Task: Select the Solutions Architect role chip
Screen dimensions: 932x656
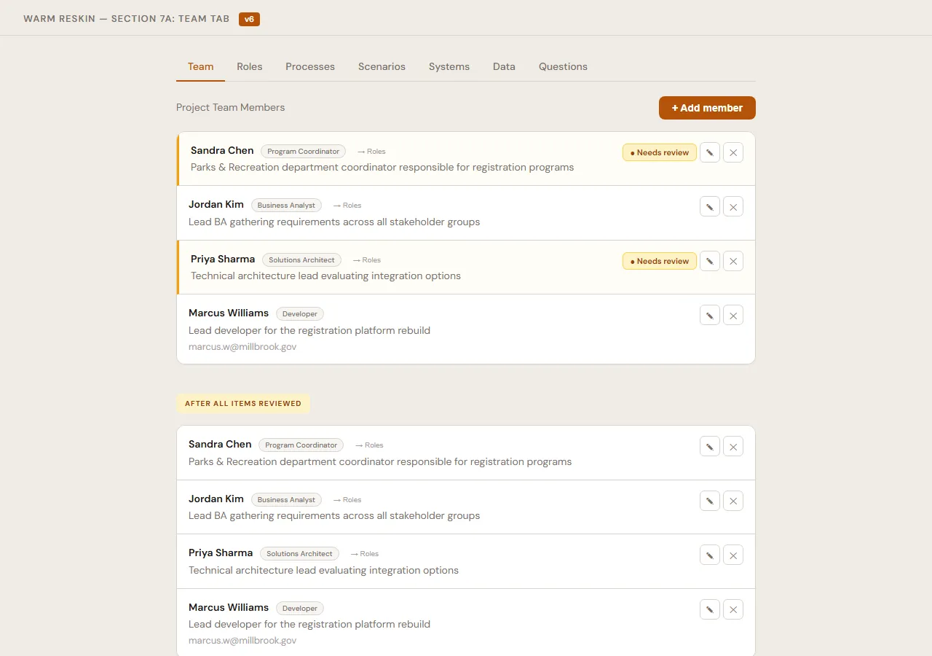Action: click(x=301, y=259)
